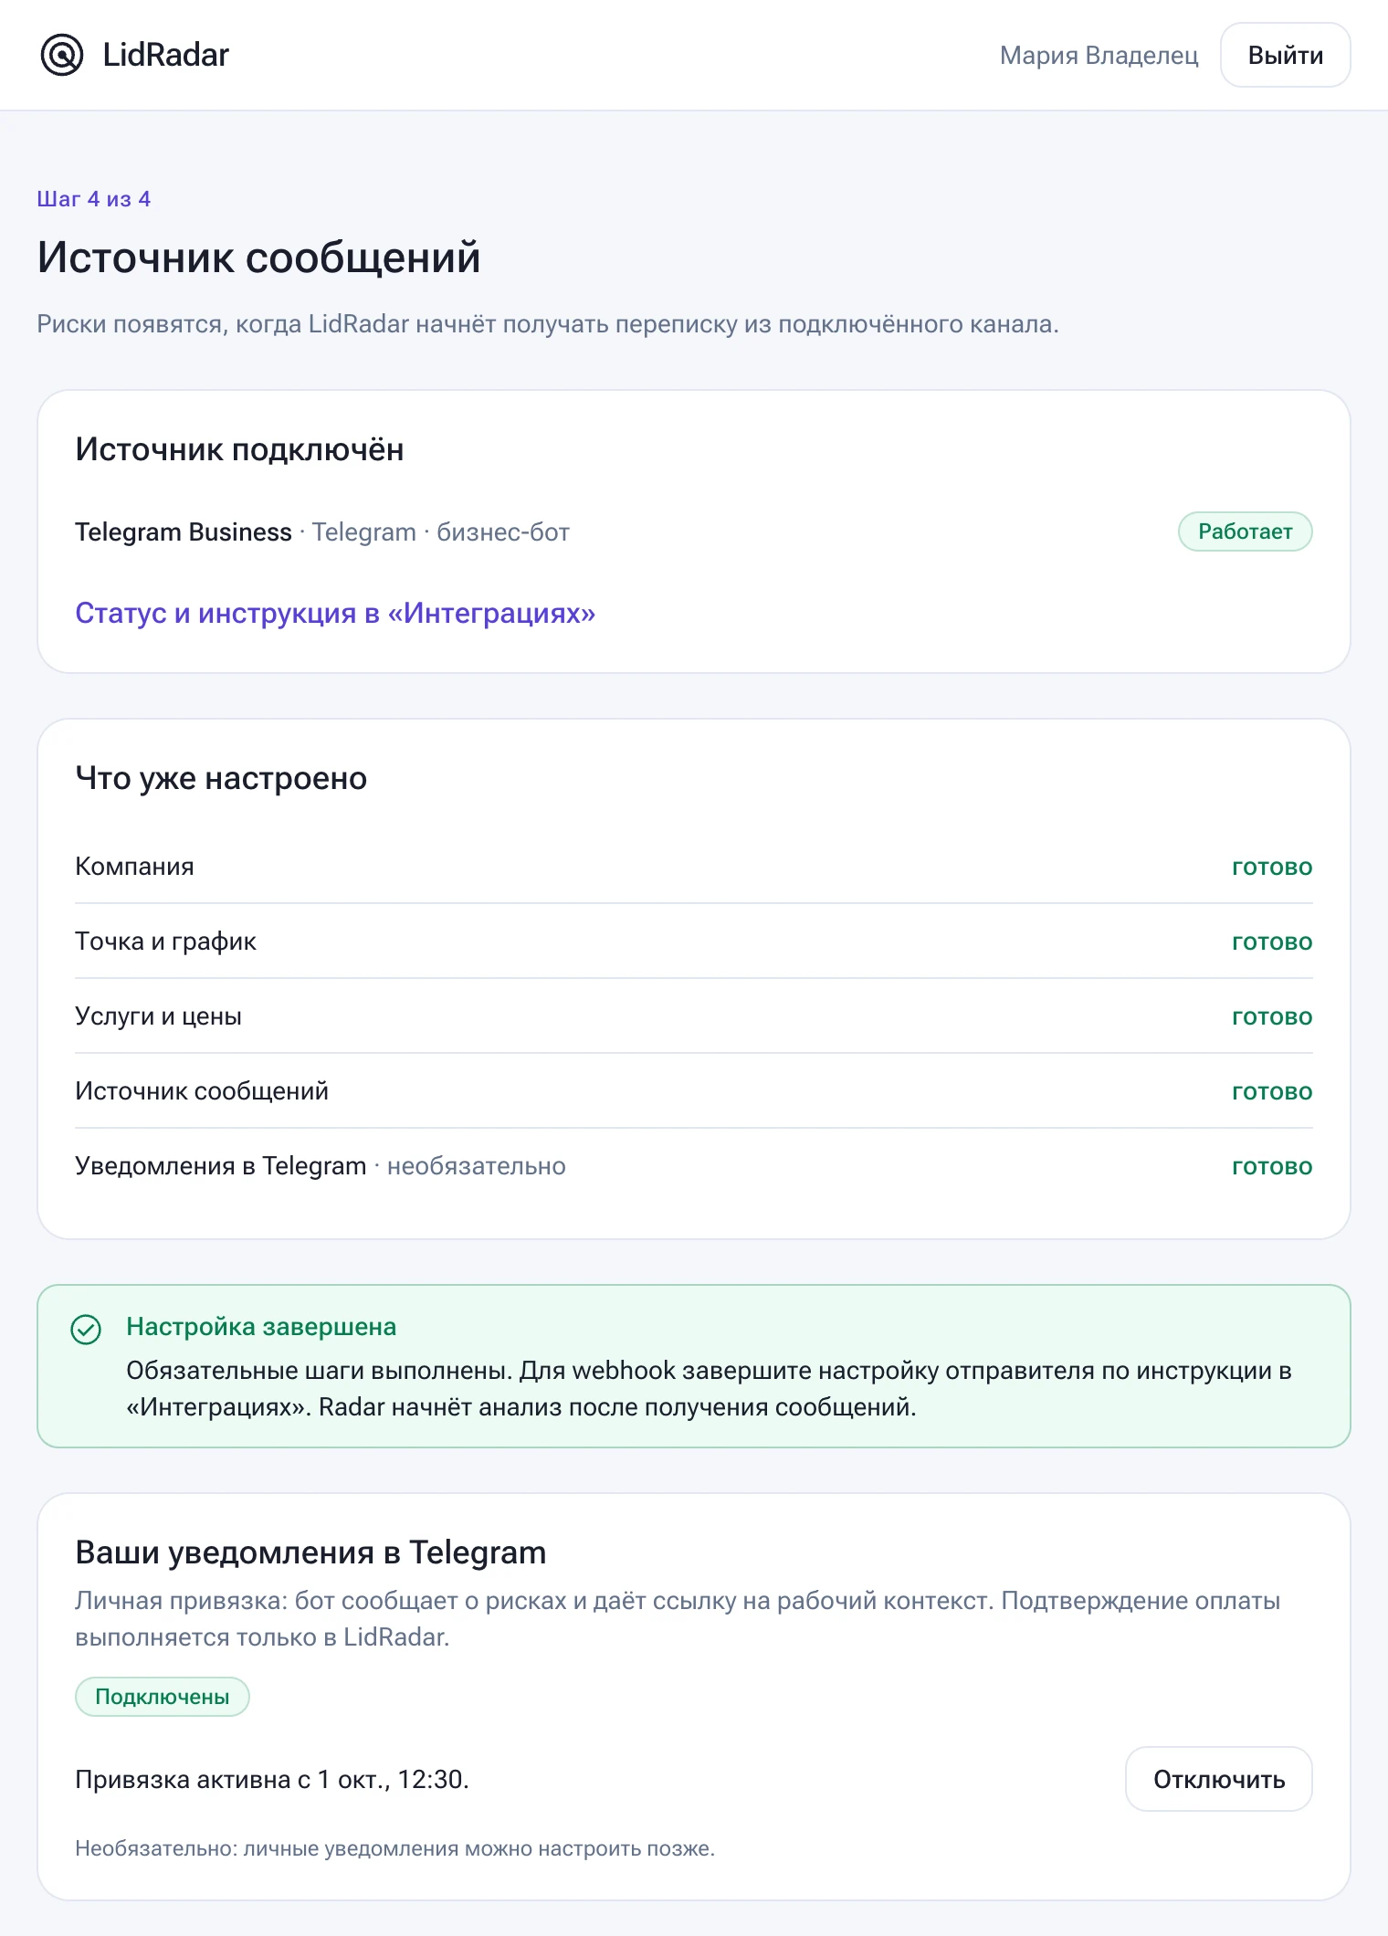The width and height of the screenshot is (1388, 1936).
Task: Open the Статус и инструкция в «Интеграциях» link
Action: click(335, 613)
